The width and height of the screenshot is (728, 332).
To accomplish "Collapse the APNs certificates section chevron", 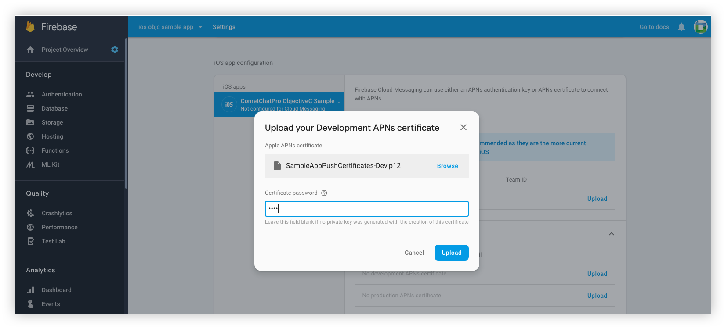I will click(x=612, y=234).
